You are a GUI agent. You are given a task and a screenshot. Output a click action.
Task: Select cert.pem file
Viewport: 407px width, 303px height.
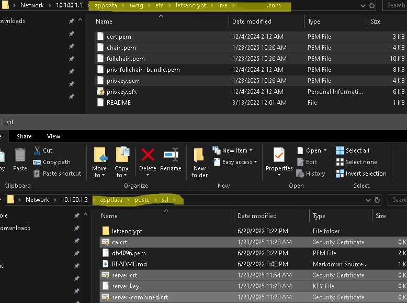[251, 37]
